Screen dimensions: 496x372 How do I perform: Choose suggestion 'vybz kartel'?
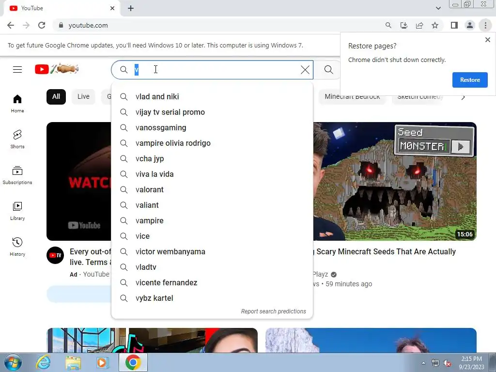[212, 298]
